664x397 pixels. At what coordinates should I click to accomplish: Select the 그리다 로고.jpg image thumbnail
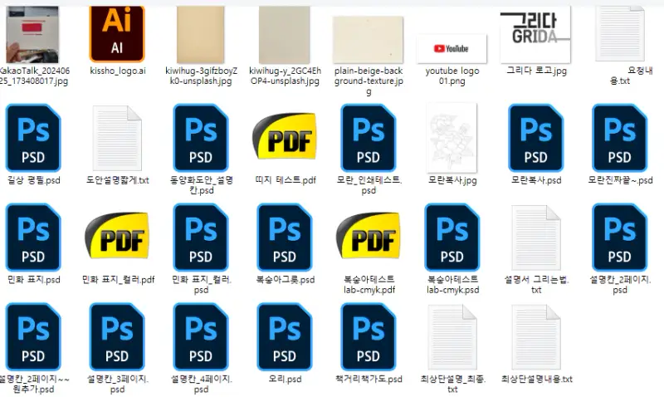tap(536, 32)
